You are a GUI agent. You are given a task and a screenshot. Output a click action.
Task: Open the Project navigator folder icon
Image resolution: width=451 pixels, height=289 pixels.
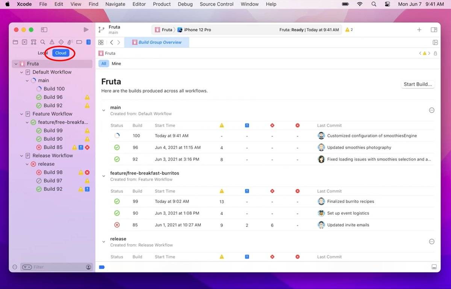(15, 42)
